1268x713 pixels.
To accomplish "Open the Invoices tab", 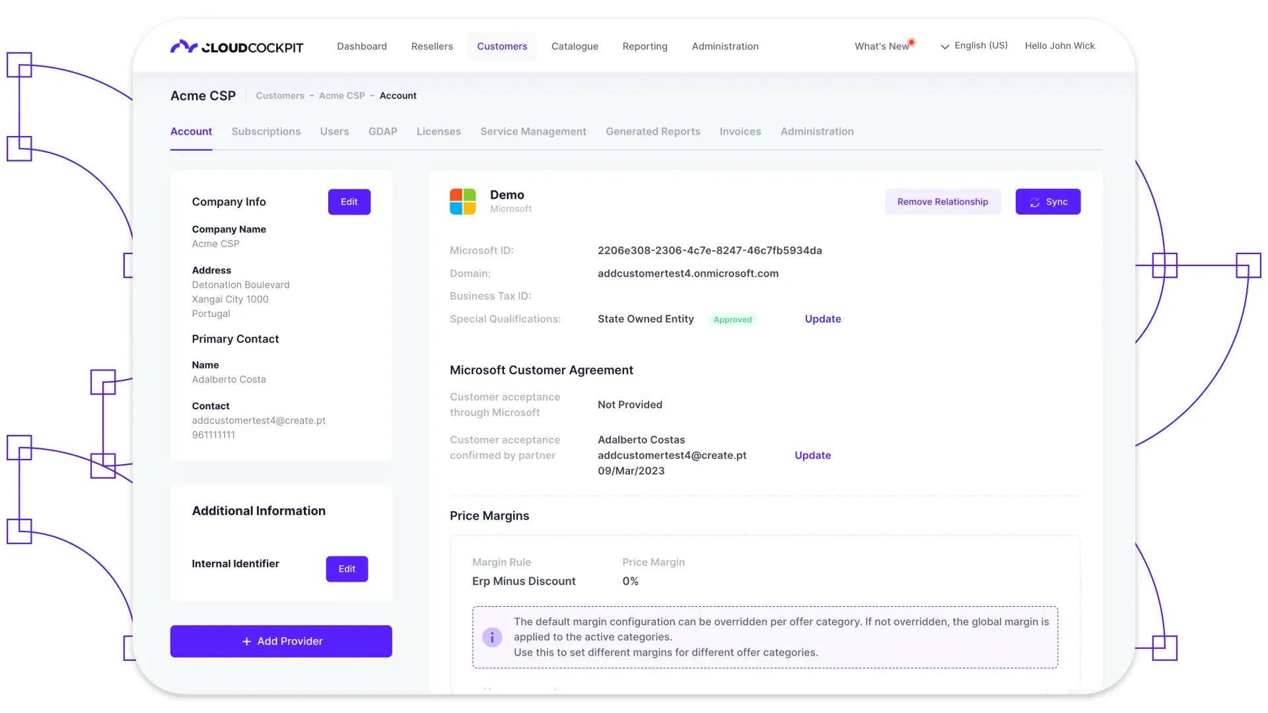I will tap(740, 131).
